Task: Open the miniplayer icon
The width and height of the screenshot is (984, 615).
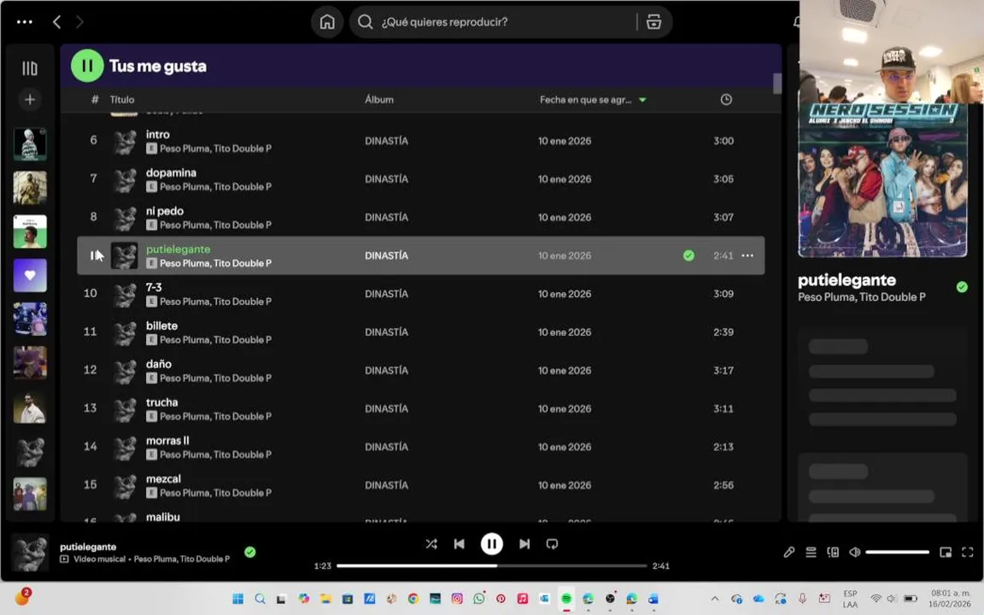Action: (945, 553)
